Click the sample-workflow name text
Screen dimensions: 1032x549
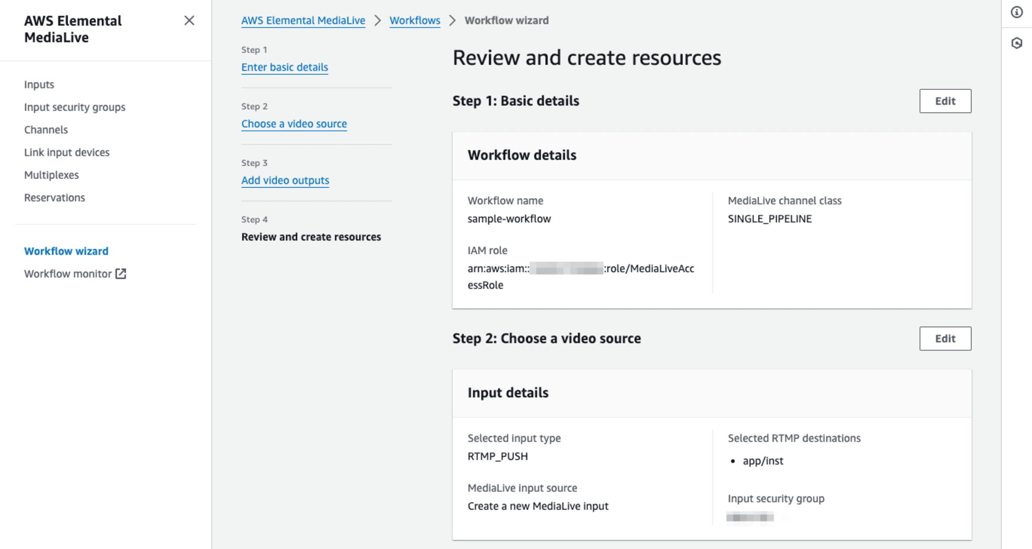click(x=509, y=219)
